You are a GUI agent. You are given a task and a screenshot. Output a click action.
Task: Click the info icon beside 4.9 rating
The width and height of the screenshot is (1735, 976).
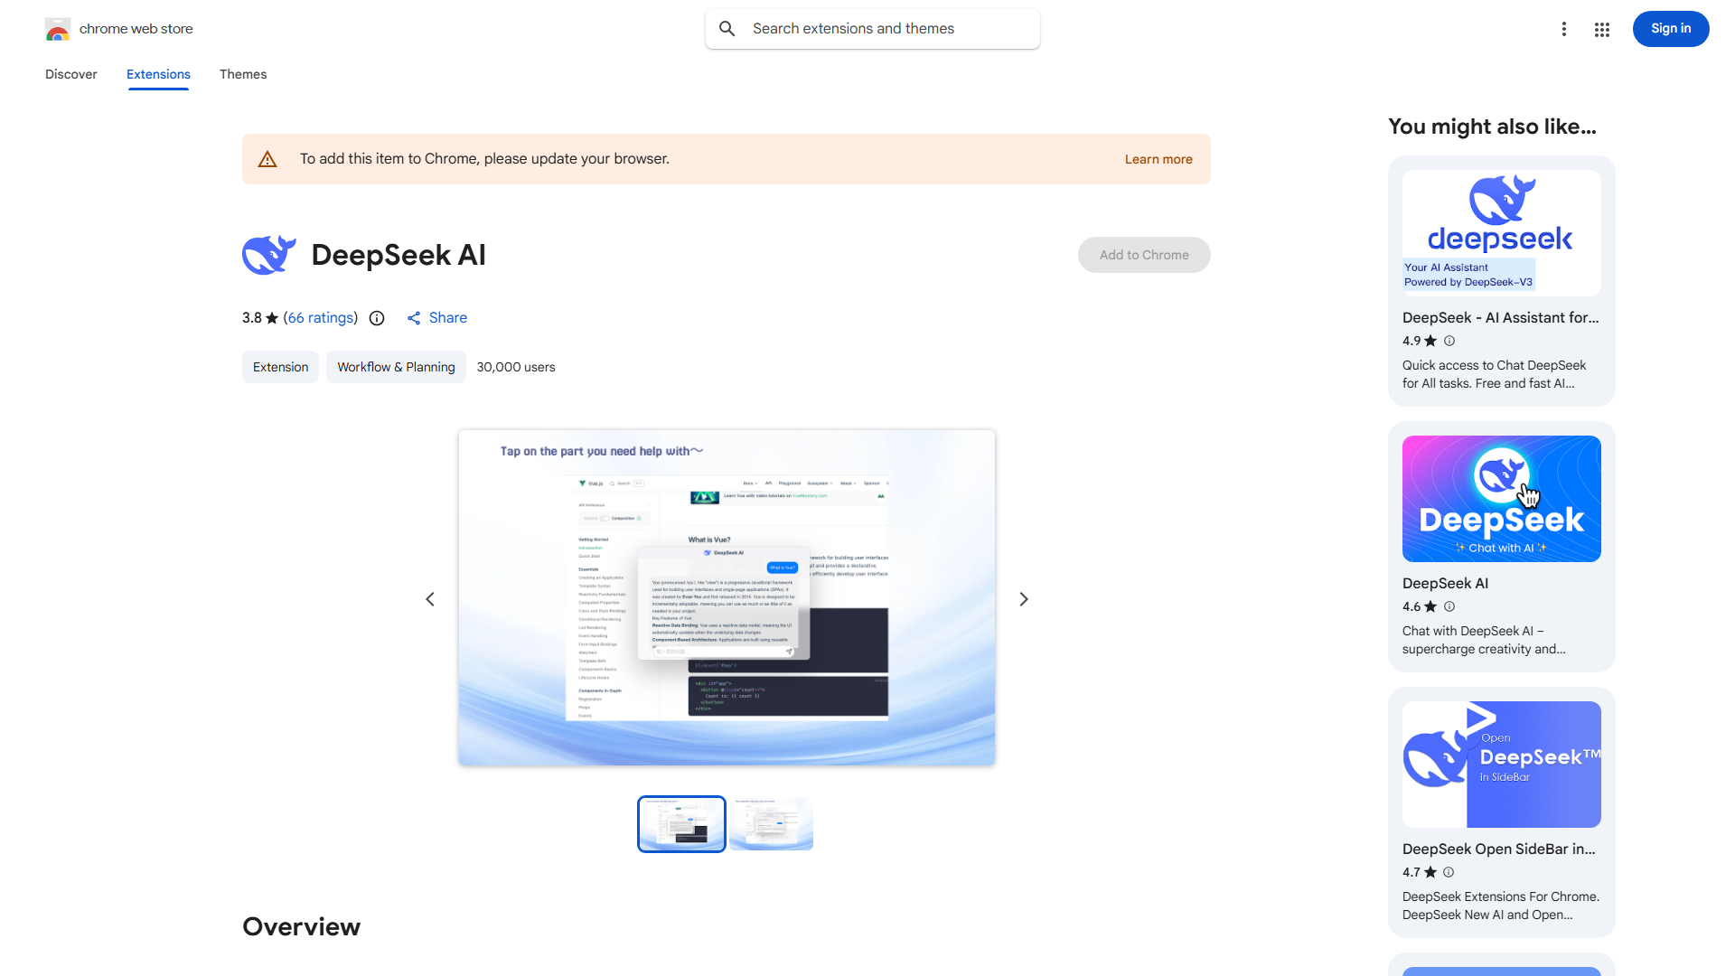click(x=1449, y=341)
